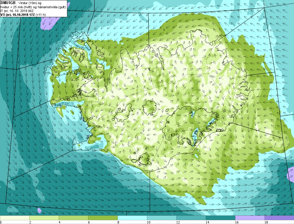Click the 'IT: þri. 16.10.2018 06Z' line
The image size is (294, 224).
click(17, 11)
